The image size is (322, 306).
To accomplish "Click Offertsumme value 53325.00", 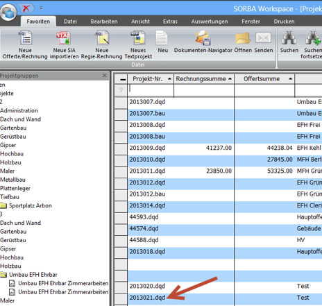I will 280,171.
